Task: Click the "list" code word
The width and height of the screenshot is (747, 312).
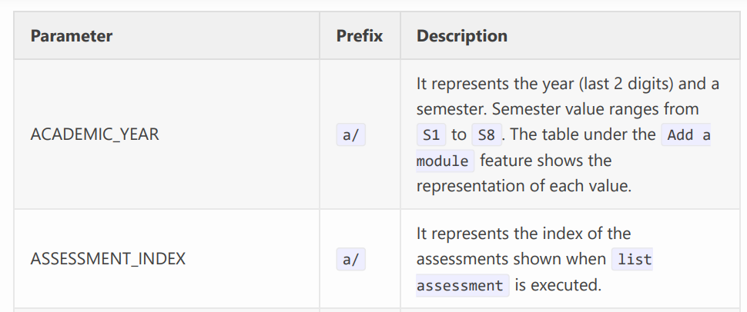Action: pos(634,260)
